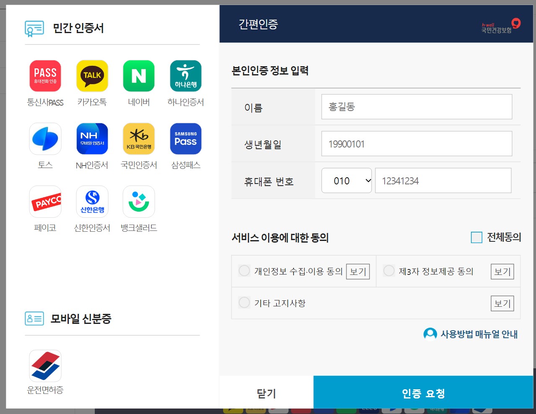
Task: Choose the 신한인증서 icon
Action: point(92,202)
